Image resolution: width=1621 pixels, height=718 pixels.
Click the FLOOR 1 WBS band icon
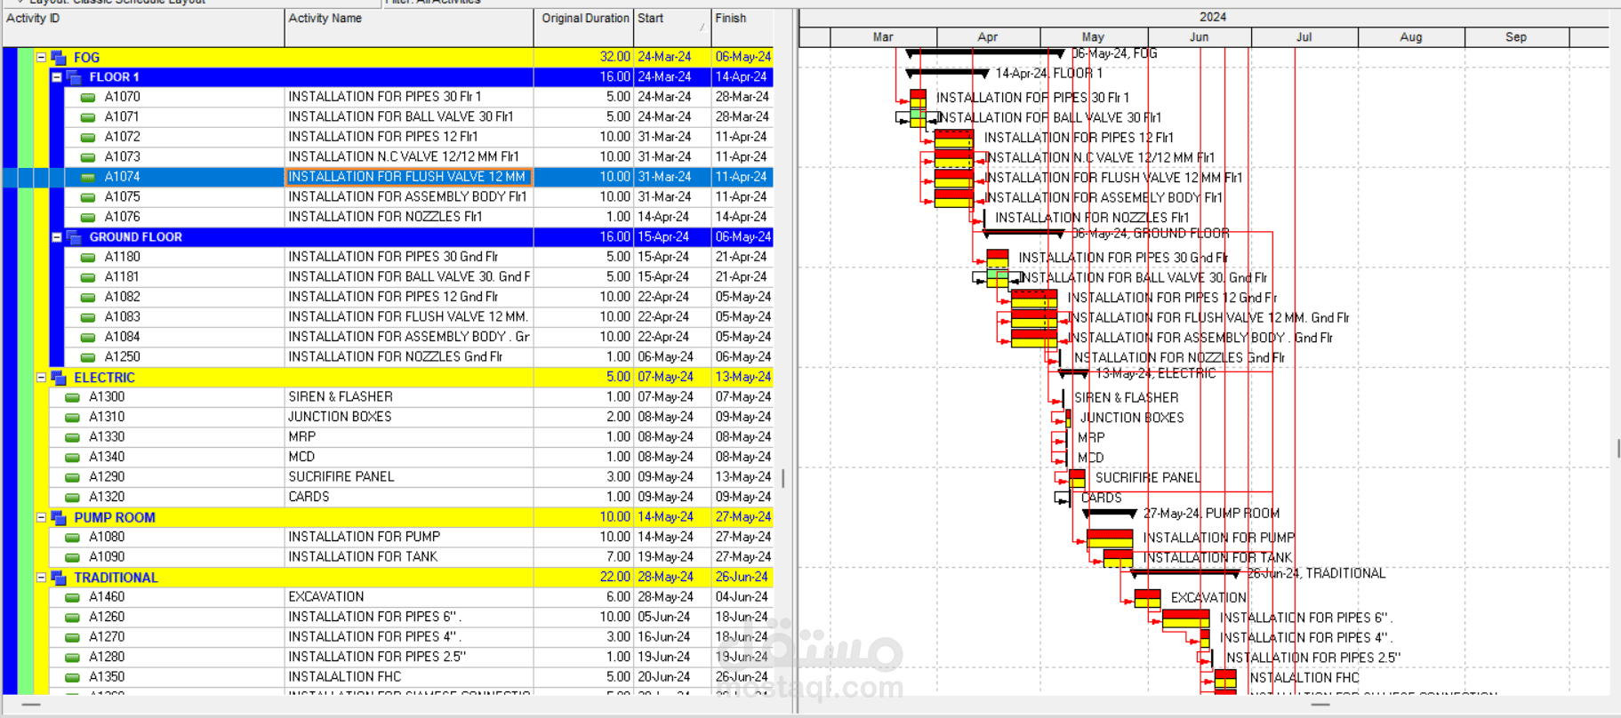coord(75,77)
